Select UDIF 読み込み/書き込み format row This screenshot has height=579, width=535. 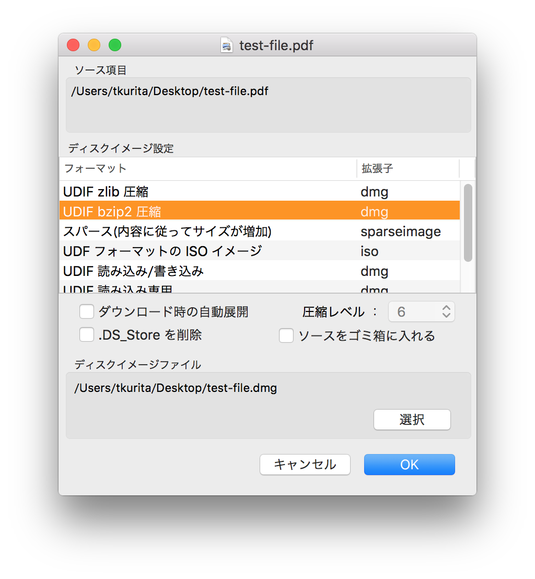tap(209, 271)
